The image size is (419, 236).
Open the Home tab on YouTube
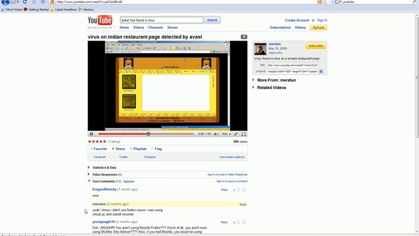pyautogui.click(x=124, y=28)
